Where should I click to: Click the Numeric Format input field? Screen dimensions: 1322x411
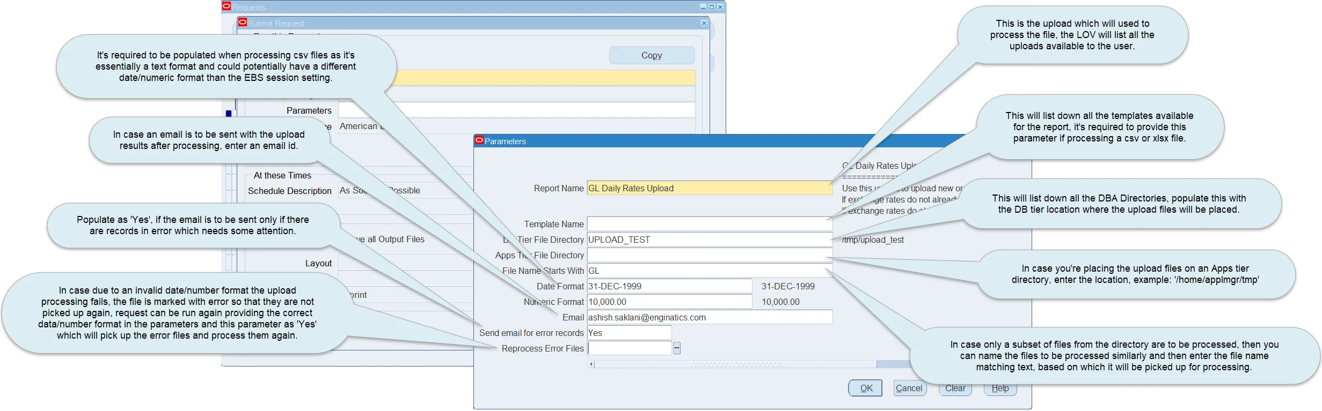pos(669,302)
